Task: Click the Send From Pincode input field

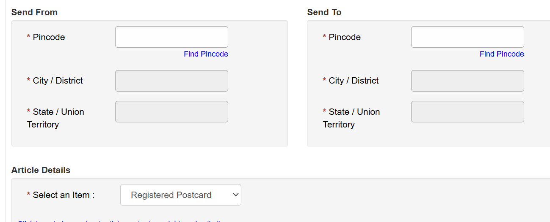Action: click(171, 37)
